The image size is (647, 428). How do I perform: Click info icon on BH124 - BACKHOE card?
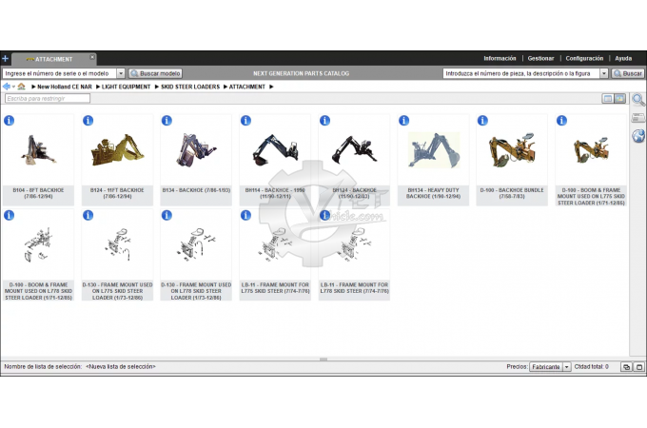[325, 121]
